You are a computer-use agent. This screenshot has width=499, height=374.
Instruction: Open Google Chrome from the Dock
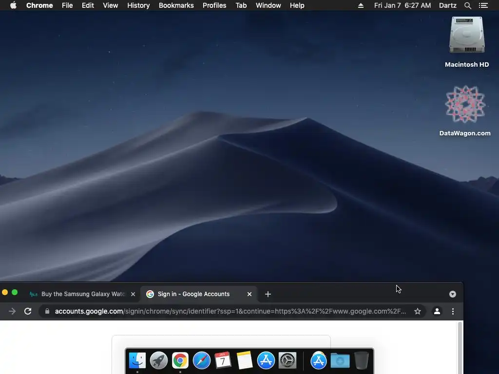[180, 361]
